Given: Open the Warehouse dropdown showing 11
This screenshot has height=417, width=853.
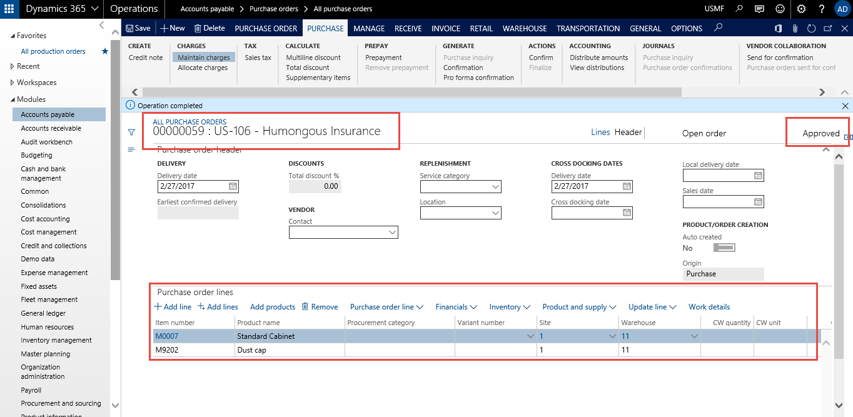Looking at the screenshot, I should coord(694,336).
